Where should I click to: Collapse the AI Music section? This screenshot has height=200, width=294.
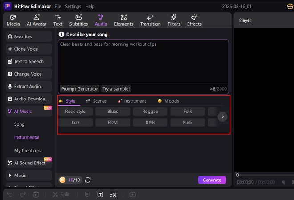[x=29, y=111]
